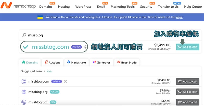The width and height of the screenshot is (204, 106).
Task: Open the Help Center menu
Action: point(193,7)
